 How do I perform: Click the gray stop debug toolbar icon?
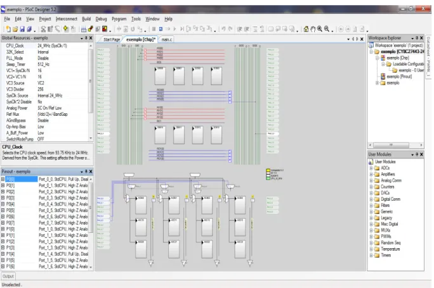click(154, 29)
